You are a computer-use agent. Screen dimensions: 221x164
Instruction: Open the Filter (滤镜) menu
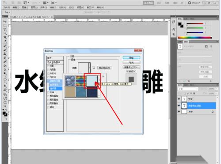click(53, 8)
